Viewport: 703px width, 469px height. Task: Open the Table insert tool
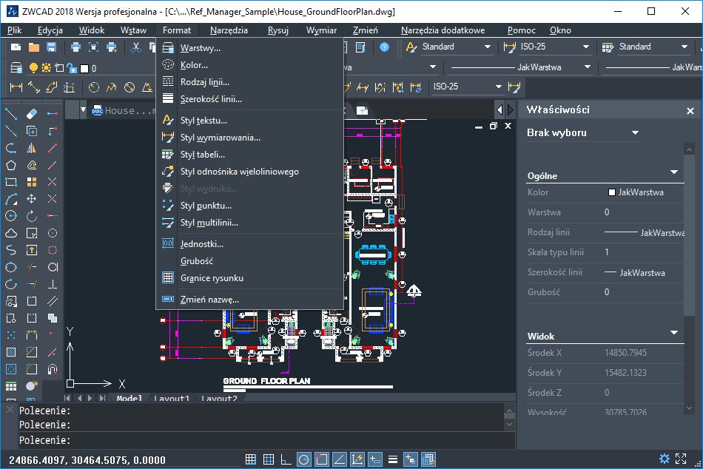[11, 386]
